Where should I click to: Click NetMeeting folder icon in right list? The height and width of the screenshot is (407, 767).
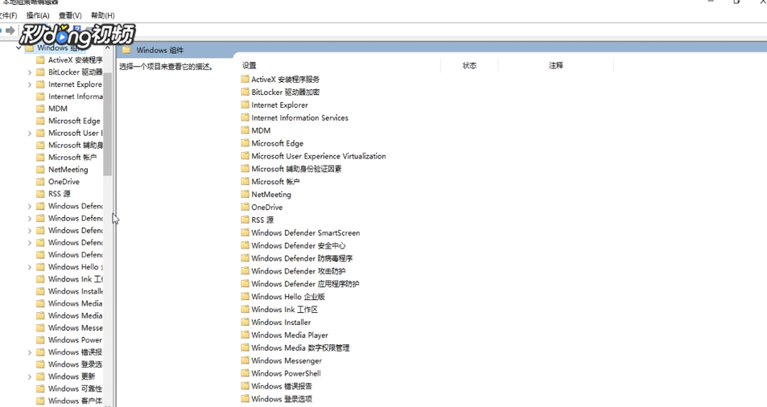pos(245,194)
